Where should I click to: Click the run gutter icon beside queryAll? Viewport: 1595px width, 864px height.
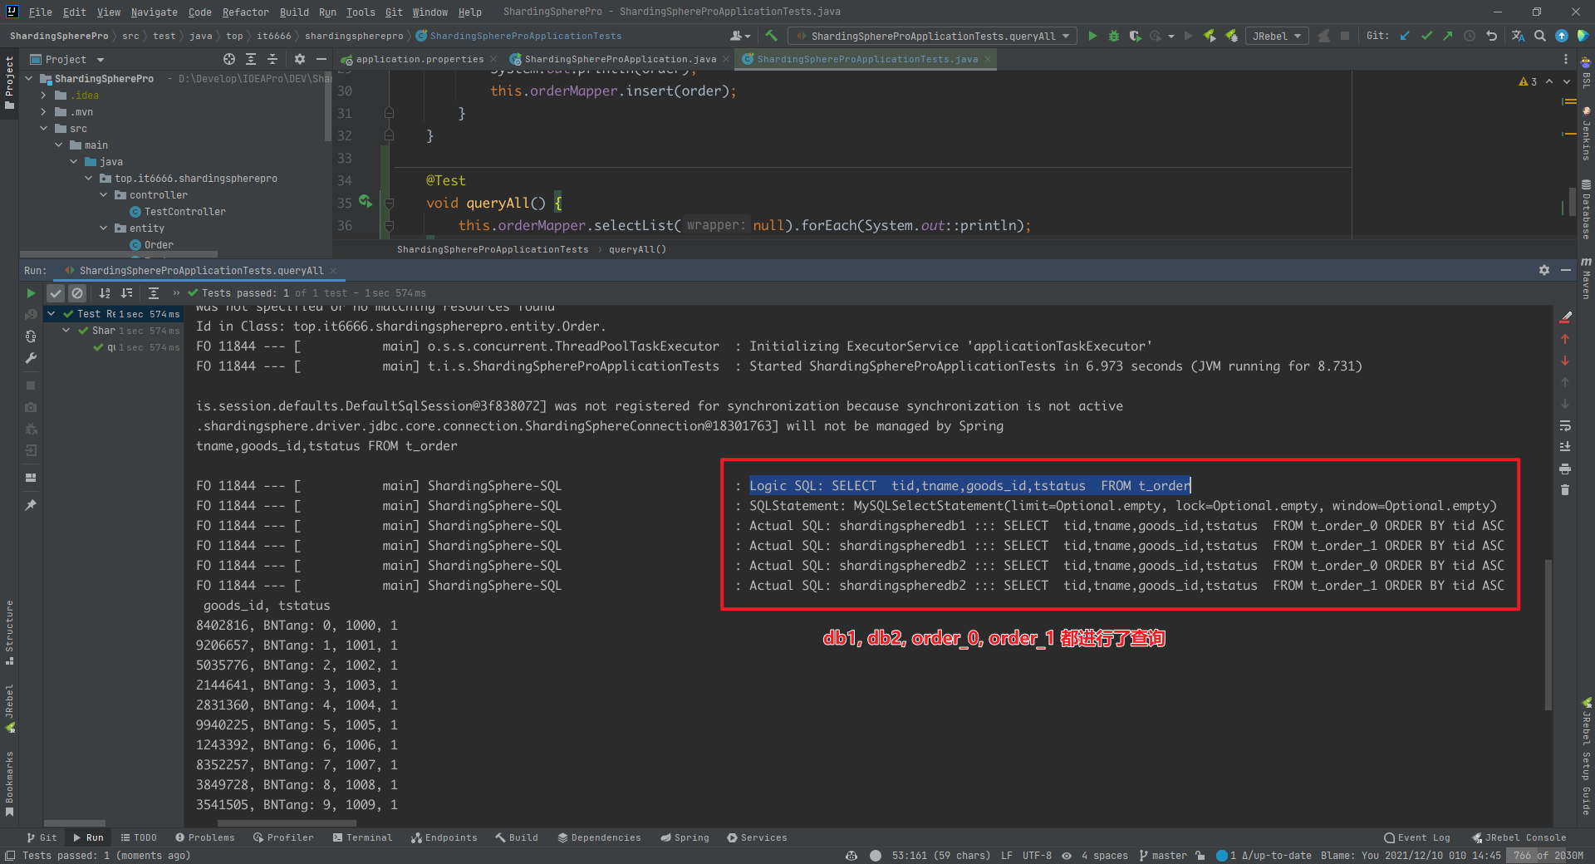pos(366,202)
